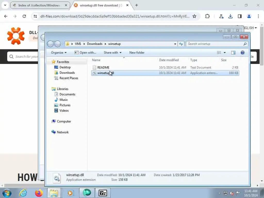Launch Firefox from the taskbar

click(39, 193)
